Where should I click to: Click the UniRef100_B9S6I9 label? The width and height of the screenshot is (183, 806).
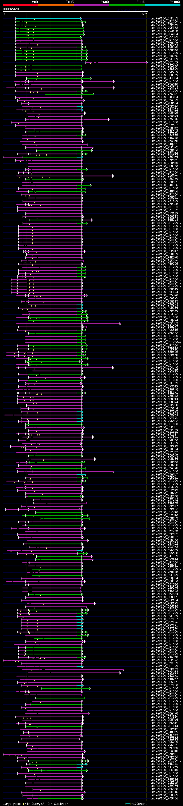coord(164,387)
